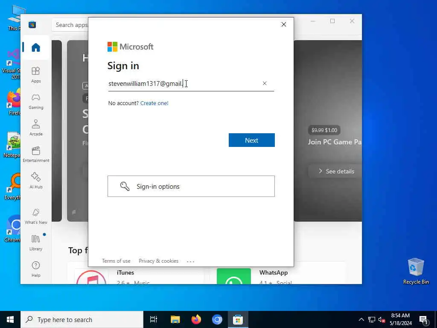Screen dimensions: 437x328
Task: Click the Next button
Action: (x=252, y=140)
